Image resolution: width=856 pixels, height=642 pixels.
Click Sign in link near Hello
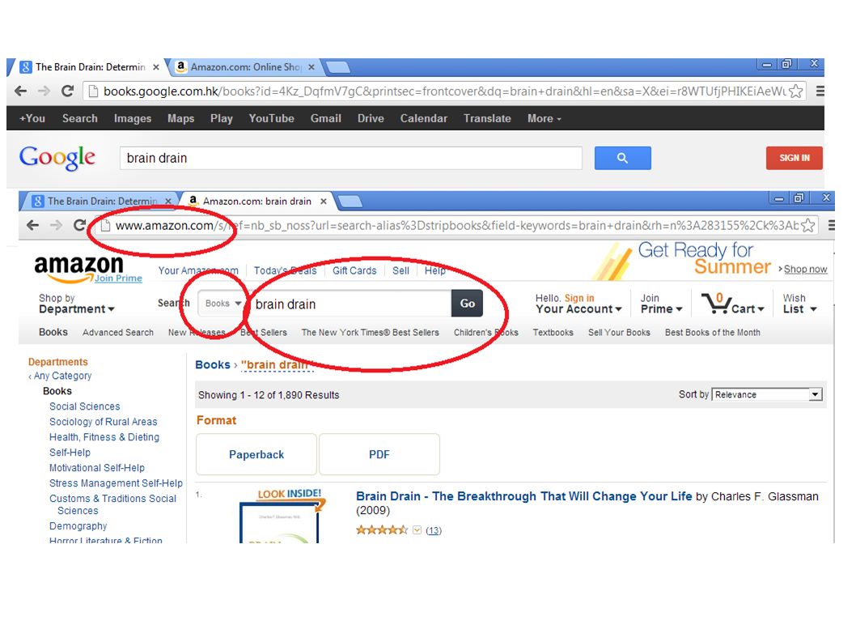click(x=579, y=298)
